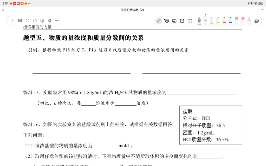Open the layers panel
266x166 pixels.
click(x=20, y=20)
